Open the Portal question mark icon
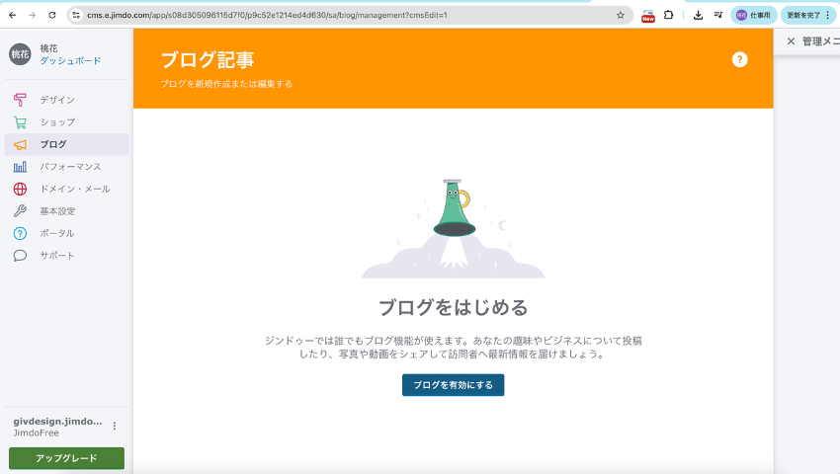The width and height of the screenshot is (840, 474). (20, 233)
